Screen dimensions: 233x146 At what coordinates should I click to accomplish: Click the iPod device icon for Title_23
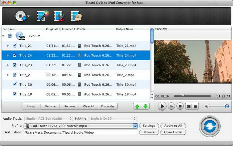(x=80, y=65)
